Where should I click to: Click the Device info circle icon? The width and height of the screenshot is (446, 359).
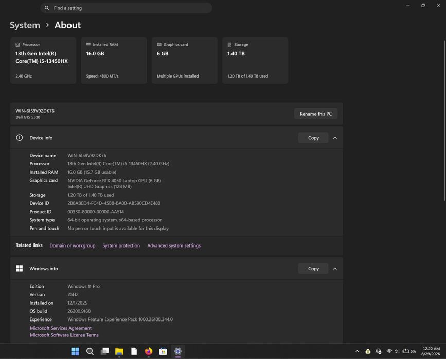point(20,138)
